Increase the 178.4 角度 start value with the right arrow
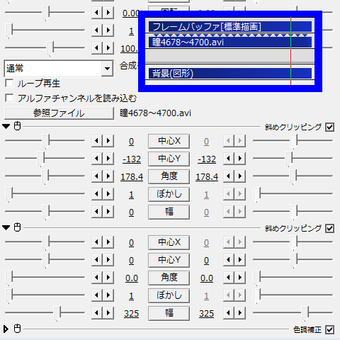Image resolution: width=340 pixels, height=340 pixels. pyautogui.click(x=108, y=176)
